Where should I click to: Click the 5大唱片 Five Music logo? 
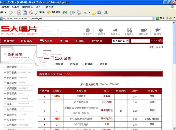click(19, 31)
